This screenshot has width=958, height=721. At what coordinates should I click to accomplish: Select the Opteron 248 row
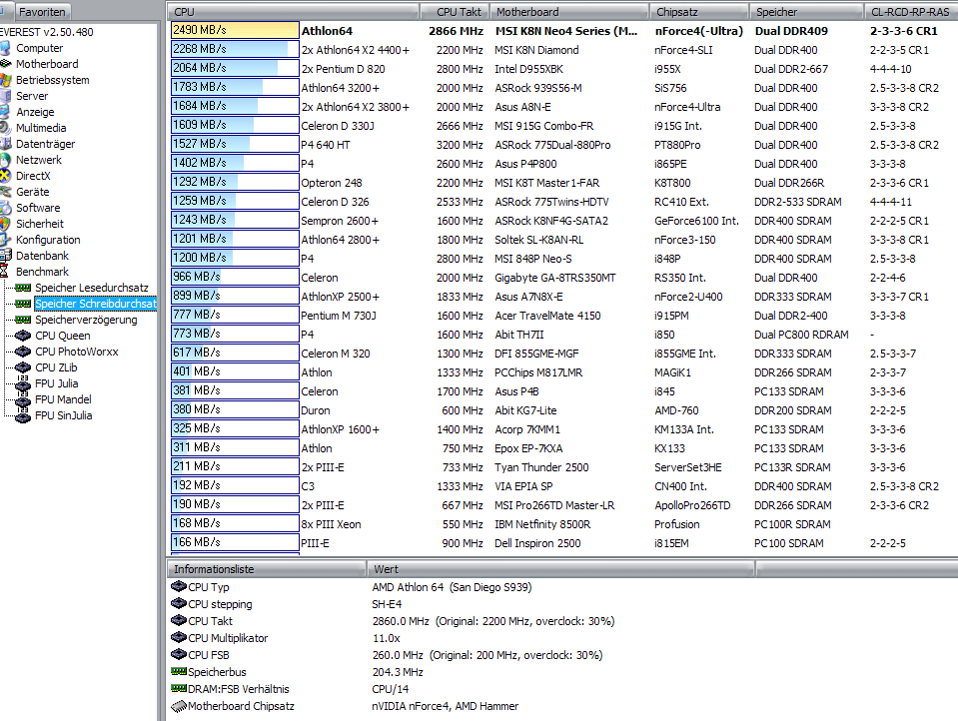pyautogui.click(x=562, y=183)
